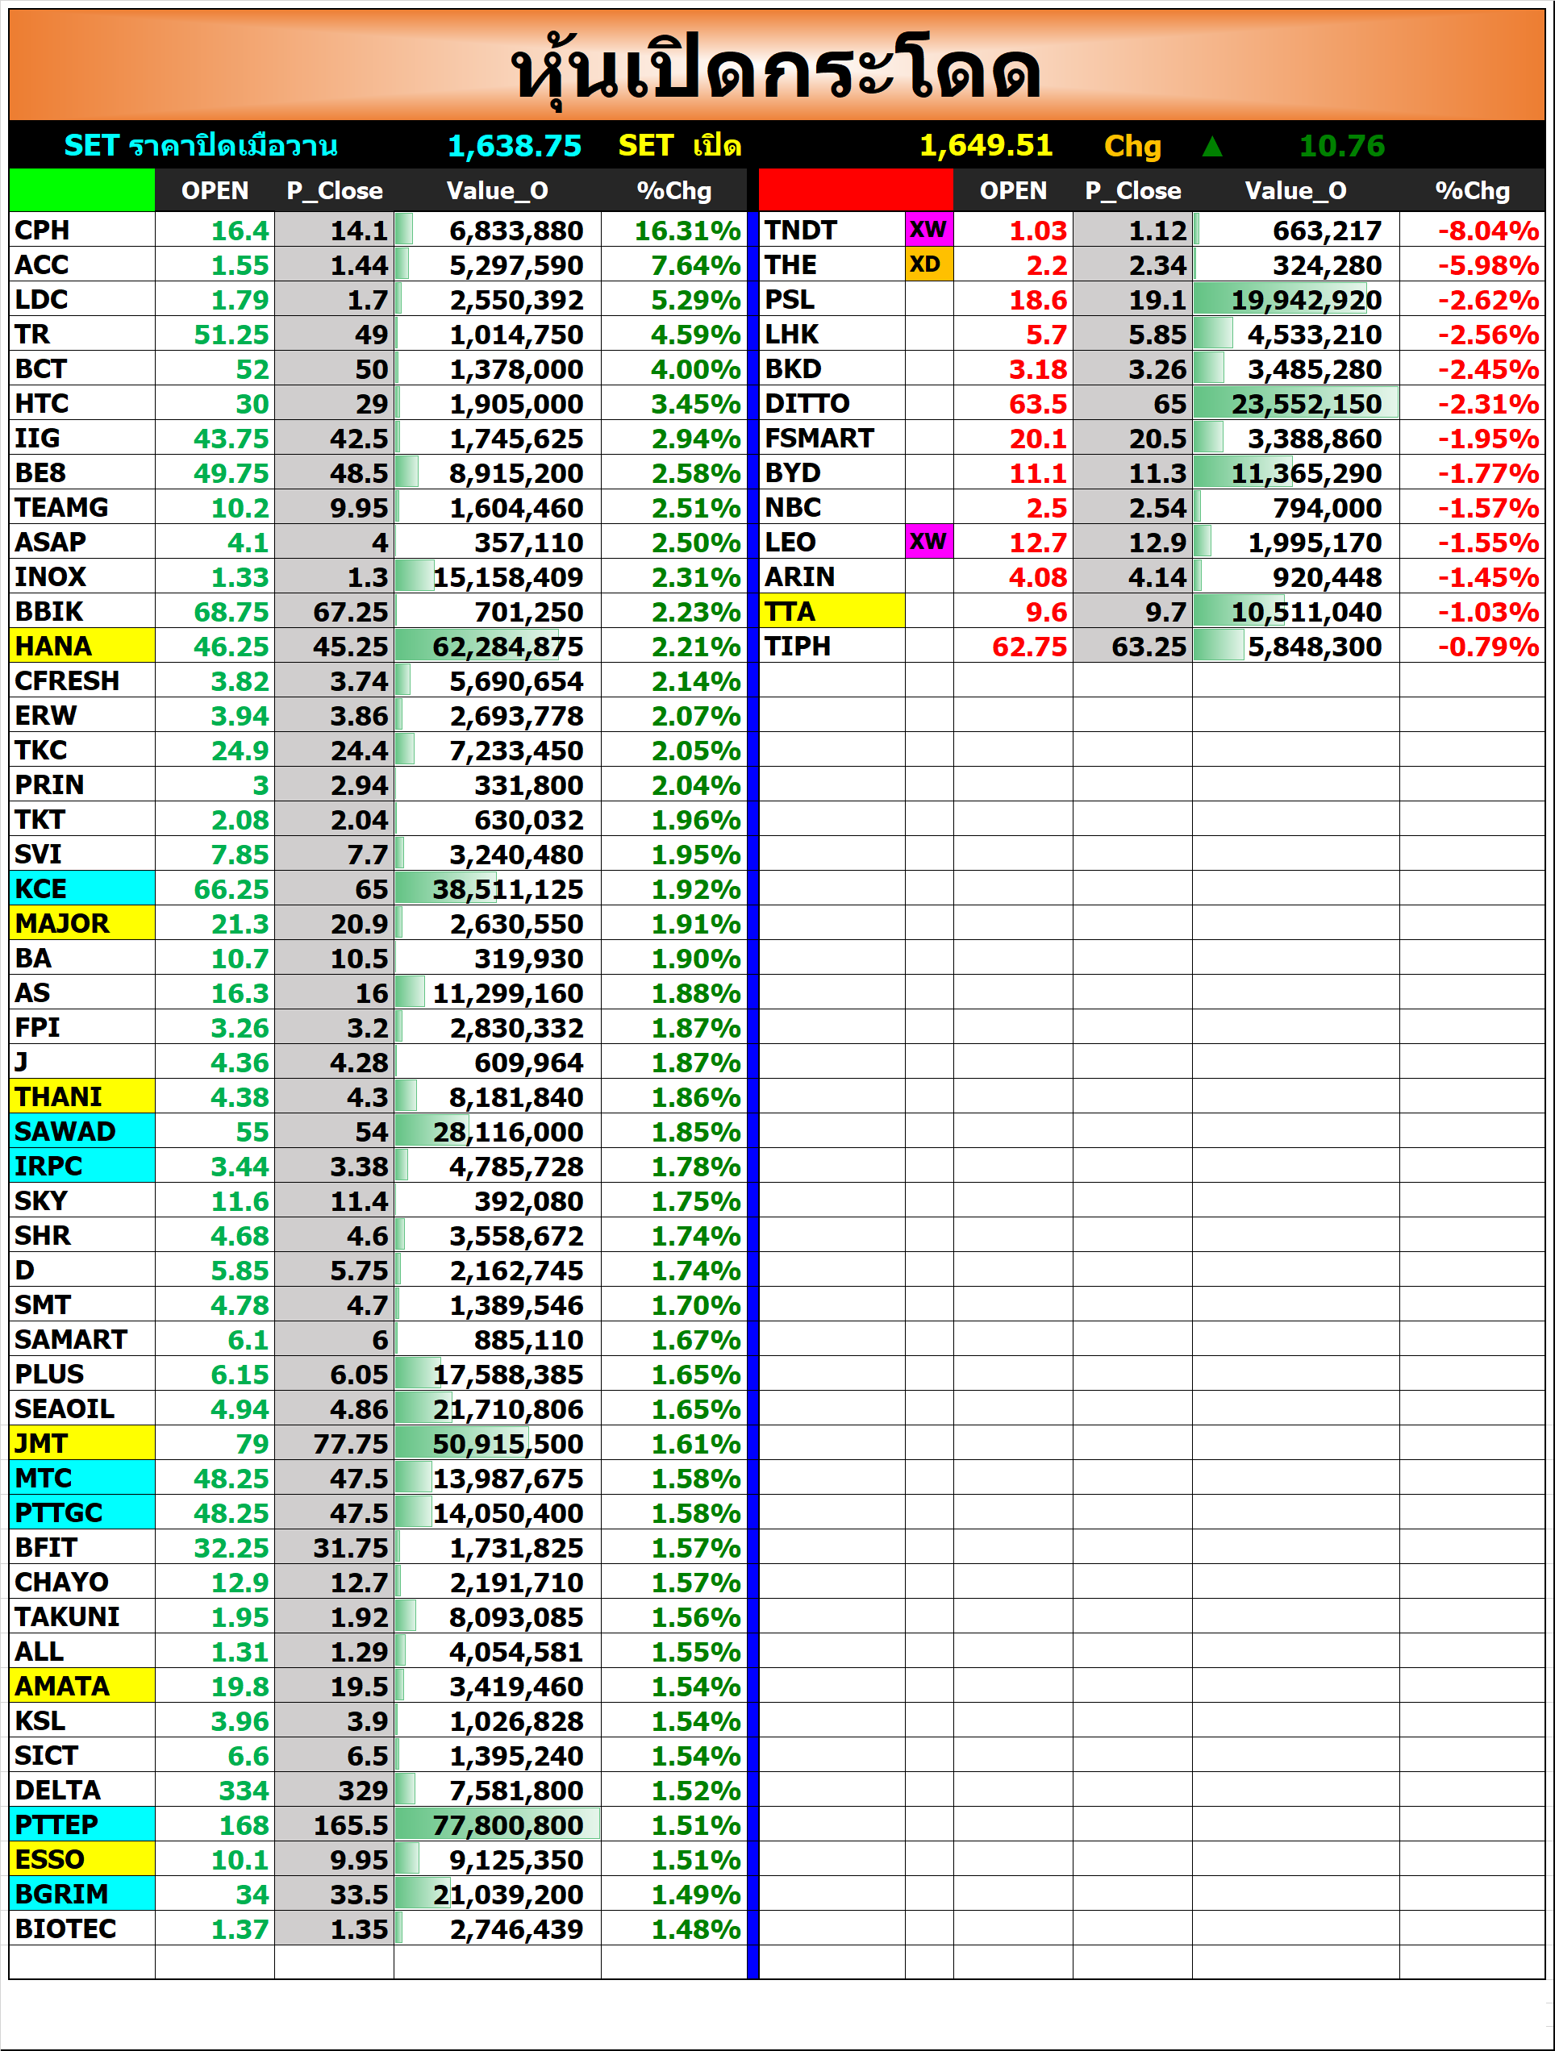This screenshot has height=2051, width=1555.
Task: Click the CPH stock symbol cell
Action: coord(81,230)
